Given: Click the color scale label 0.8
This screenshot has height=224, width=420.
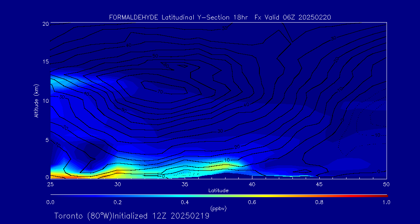Looking at the screenshot, I should point(319,202).
